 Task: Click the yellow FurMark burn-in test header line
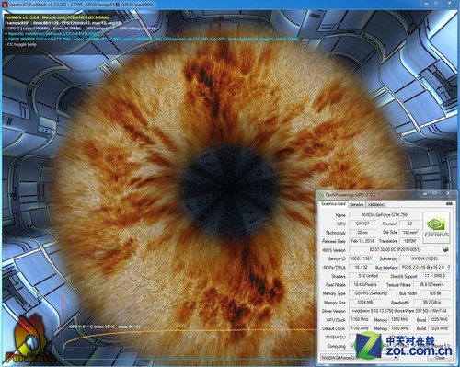pos(57,17)
